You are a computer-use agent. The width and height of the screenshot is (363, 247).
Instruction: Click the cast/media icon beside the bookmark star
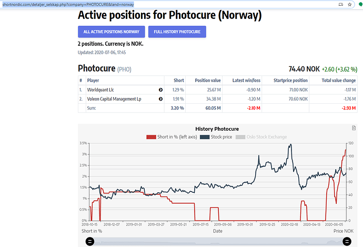coord(341,4)
